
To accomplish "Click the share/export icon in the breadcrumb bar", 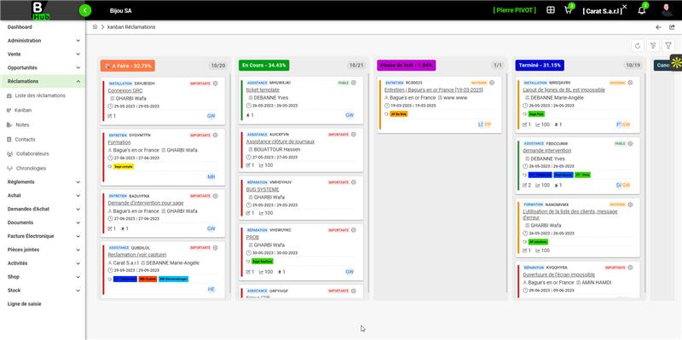I will 672,27.
